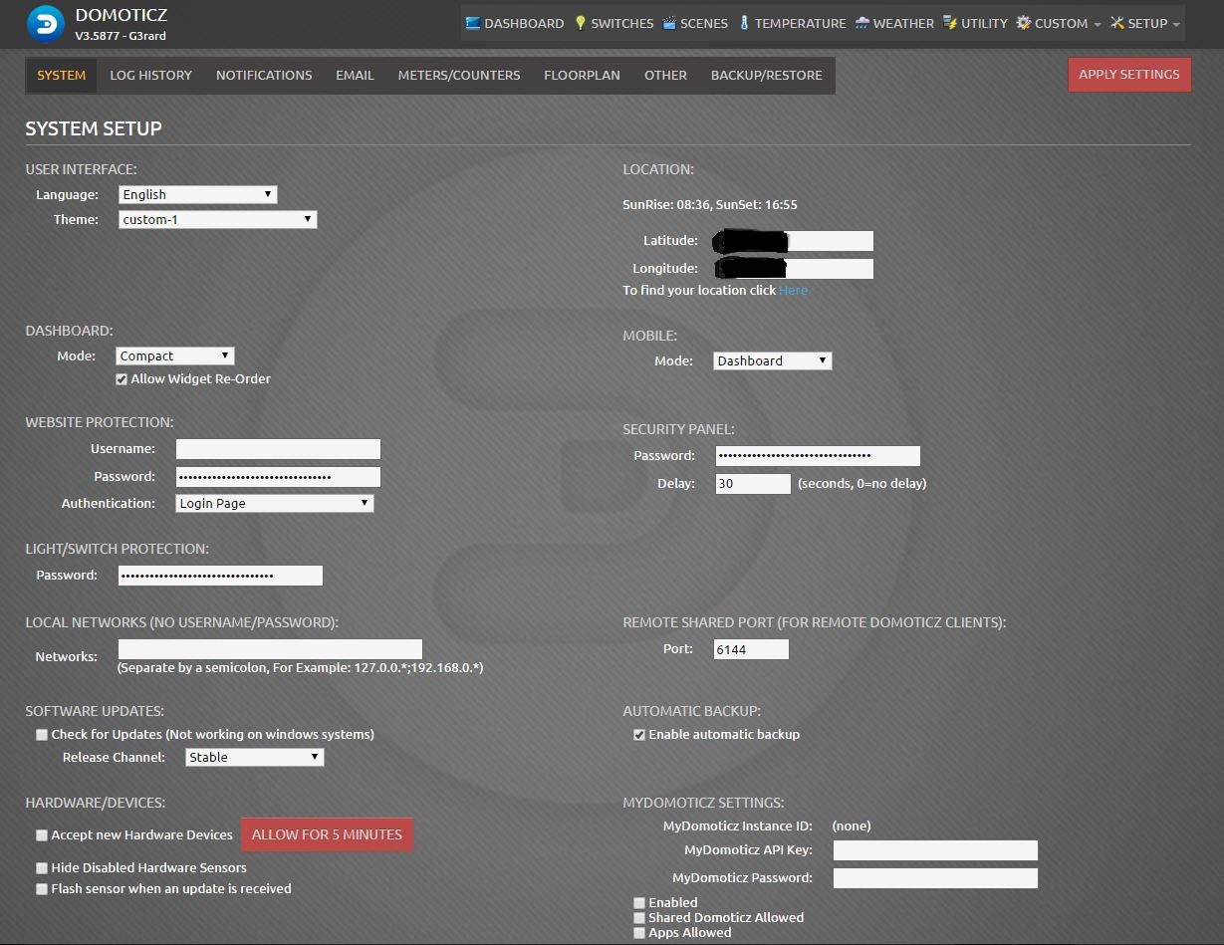Switch to the Email tab
Screen dimensions: 1224x945
pyautogui.click(x=355, y=75)
